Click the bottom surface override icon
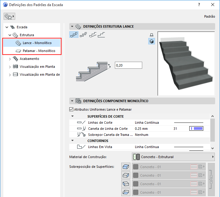Viewport: 220px width, 197px height. pyautogui.click(x=126, y=192)
